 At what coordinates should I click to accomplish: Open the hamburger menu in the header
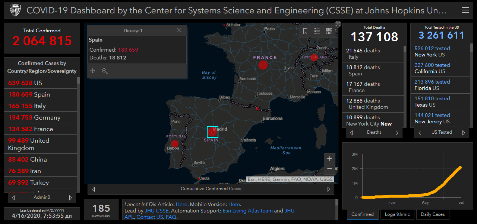465,10
